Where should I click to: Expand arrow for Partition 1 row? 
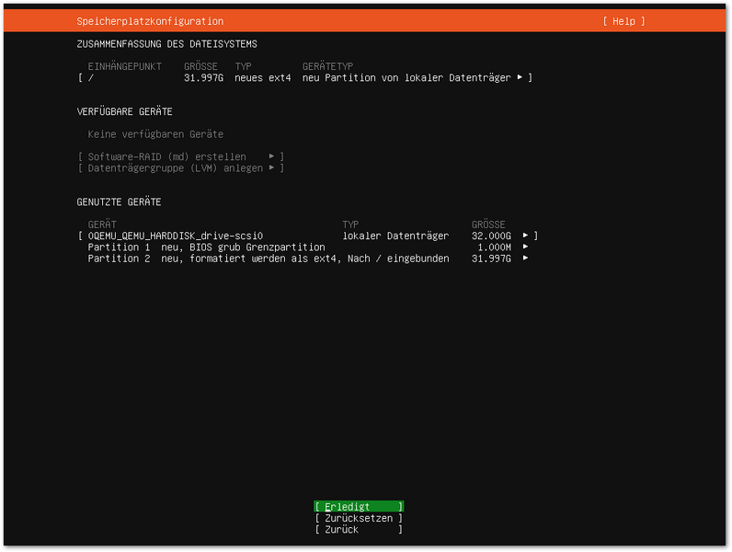(525, 247)
